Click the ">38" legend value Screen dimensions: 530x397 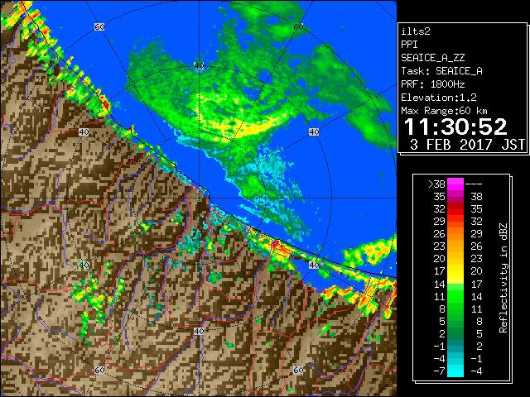point(436,184)
